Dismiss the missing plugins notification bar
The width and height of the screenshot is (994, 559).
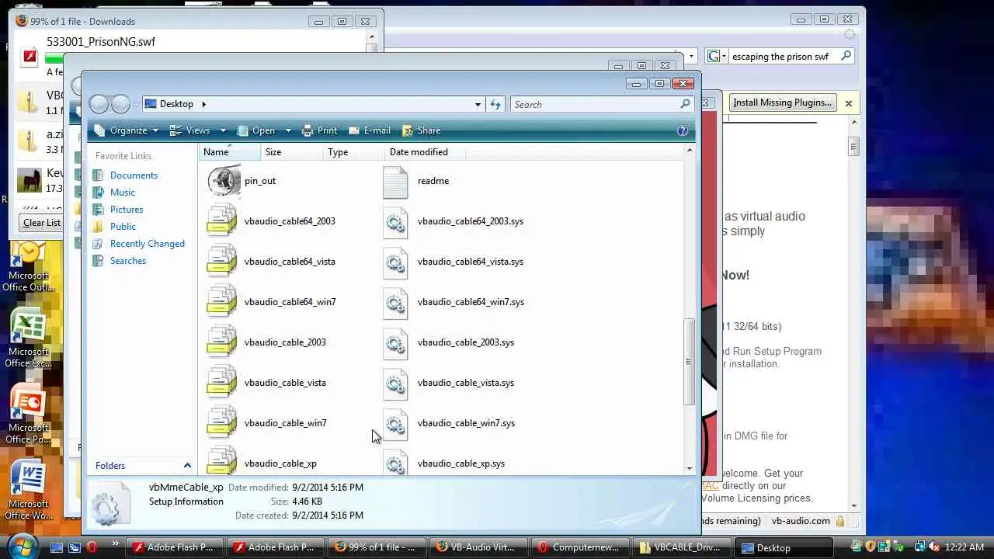point(849,102)
